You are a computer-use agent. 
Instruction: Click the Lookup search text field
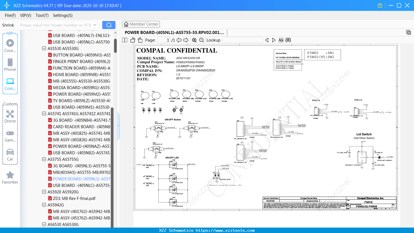coord(243,40)
